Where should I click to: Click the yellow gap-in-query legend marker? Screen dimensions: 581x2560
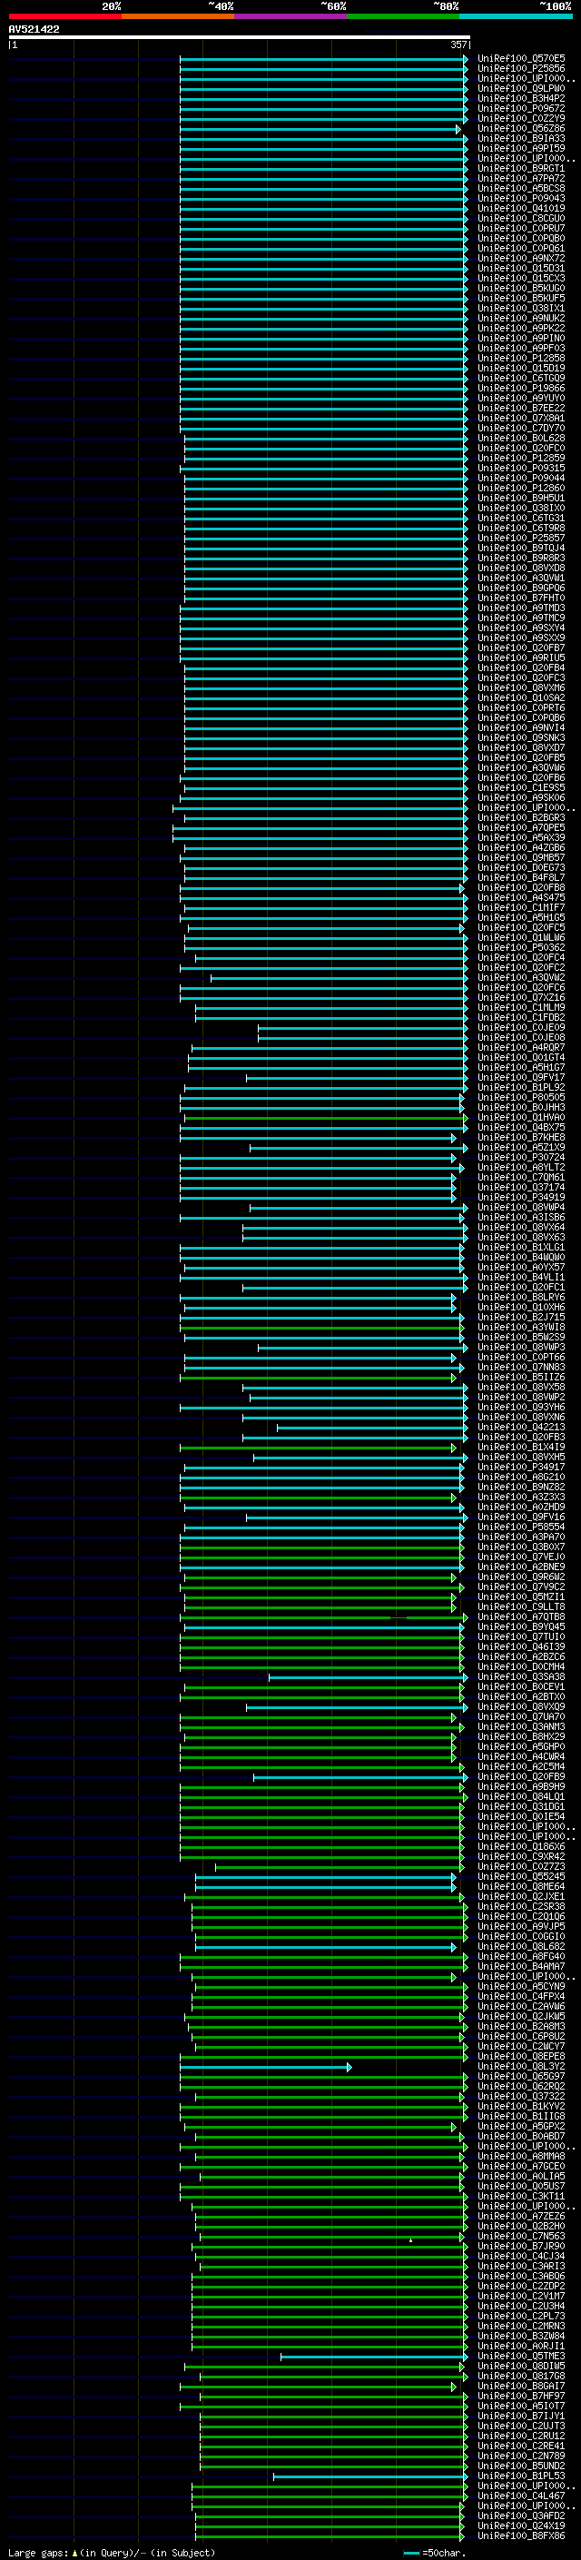point(75,2552)
